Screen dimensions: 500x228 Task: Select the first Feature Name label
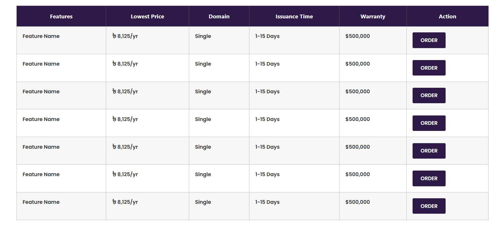[41, 36]
